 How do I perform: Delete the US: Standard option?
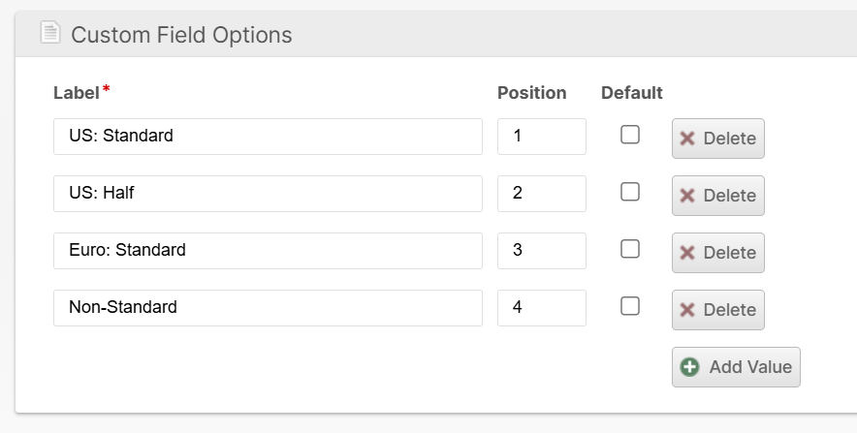pyautogui.click(x=718, y=139)
